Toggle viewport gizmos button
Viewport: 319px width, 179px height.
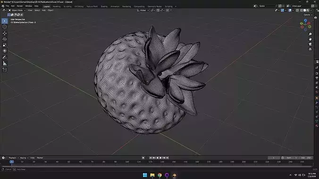pyautogui.click(x=282, y=10)
